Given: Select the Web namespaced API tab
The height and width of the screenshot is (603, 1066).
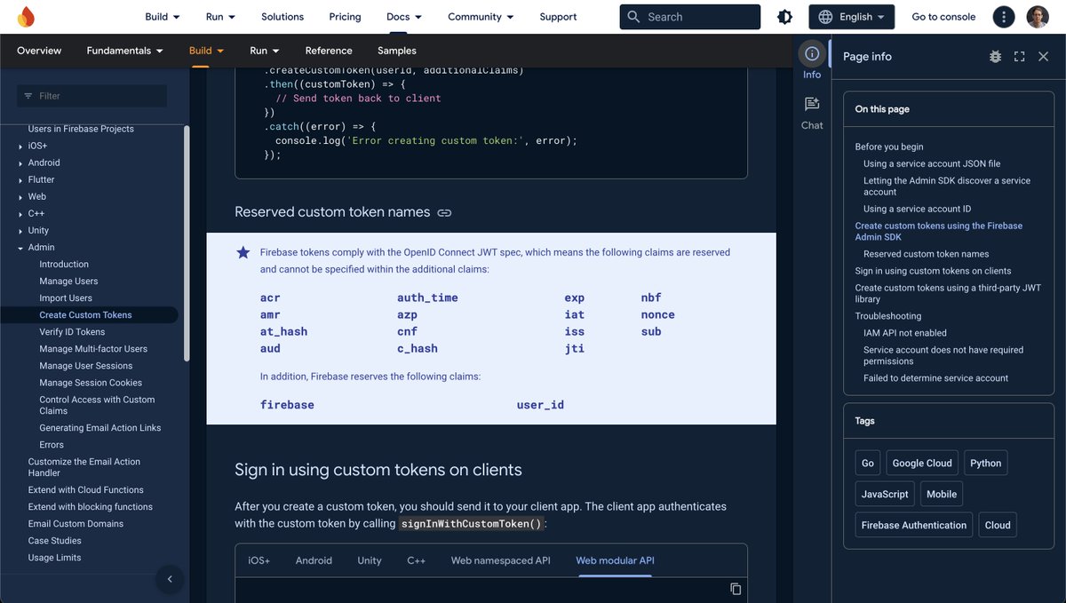Looking at the screenshot, I should [501, 560].
